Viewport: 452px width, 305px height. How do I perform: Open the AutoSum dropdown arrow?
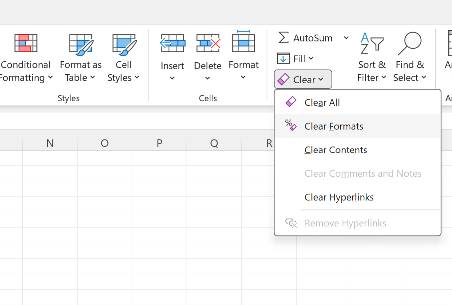point(346,37)
